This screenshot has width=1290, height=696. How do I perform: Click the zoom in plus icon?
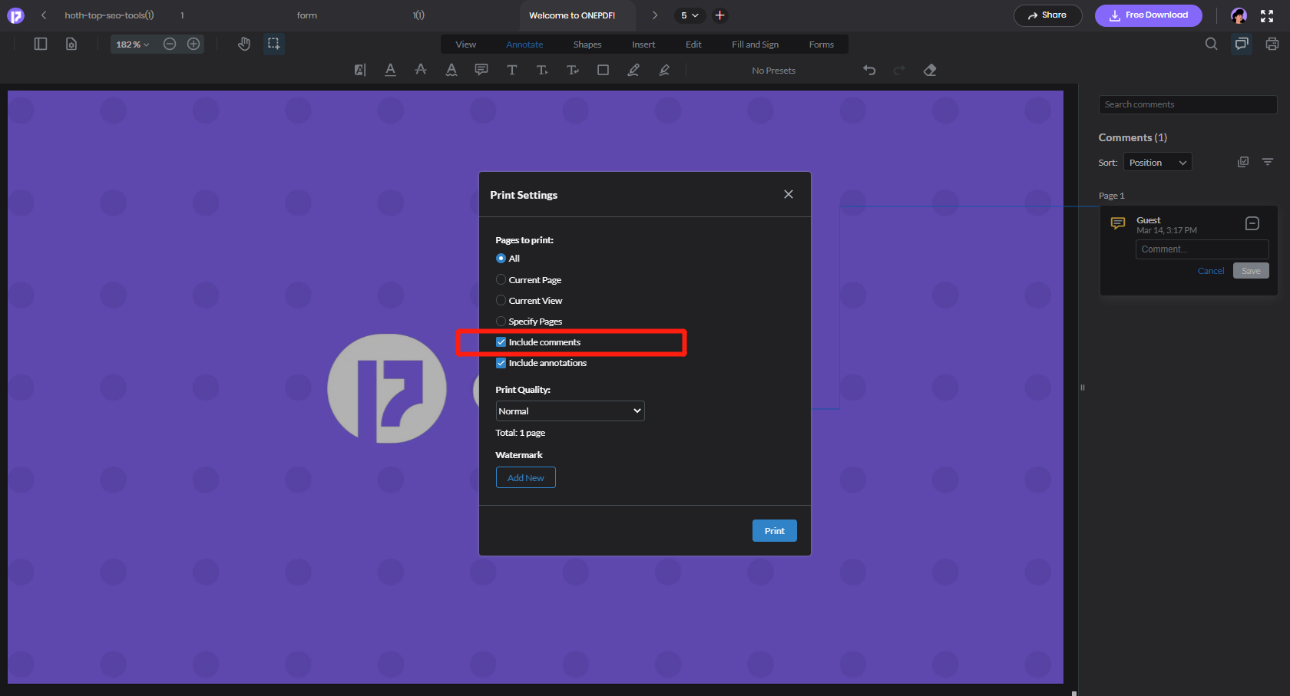(193, 44)
